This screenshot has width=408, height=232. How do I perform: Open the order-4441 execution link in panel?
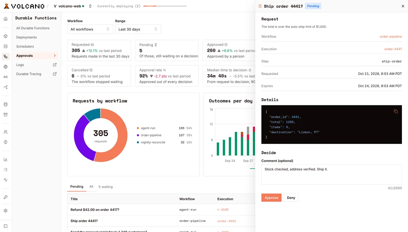[393, 49]
